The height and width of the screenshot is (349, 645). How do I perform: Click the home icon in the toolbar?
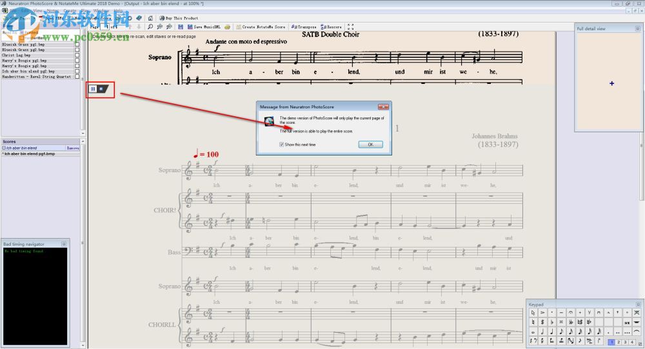click(x=150, y=18)
